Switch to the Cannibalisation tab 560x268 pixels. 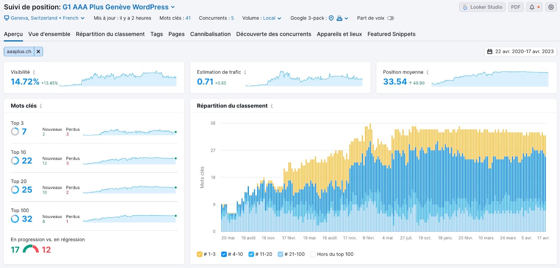click(x=210, y=34)
